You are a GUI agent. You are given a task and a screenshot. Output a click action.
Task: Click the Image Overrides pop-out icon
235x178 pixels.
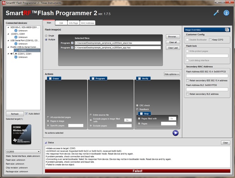pyautogui.click(x=227, y=30)
